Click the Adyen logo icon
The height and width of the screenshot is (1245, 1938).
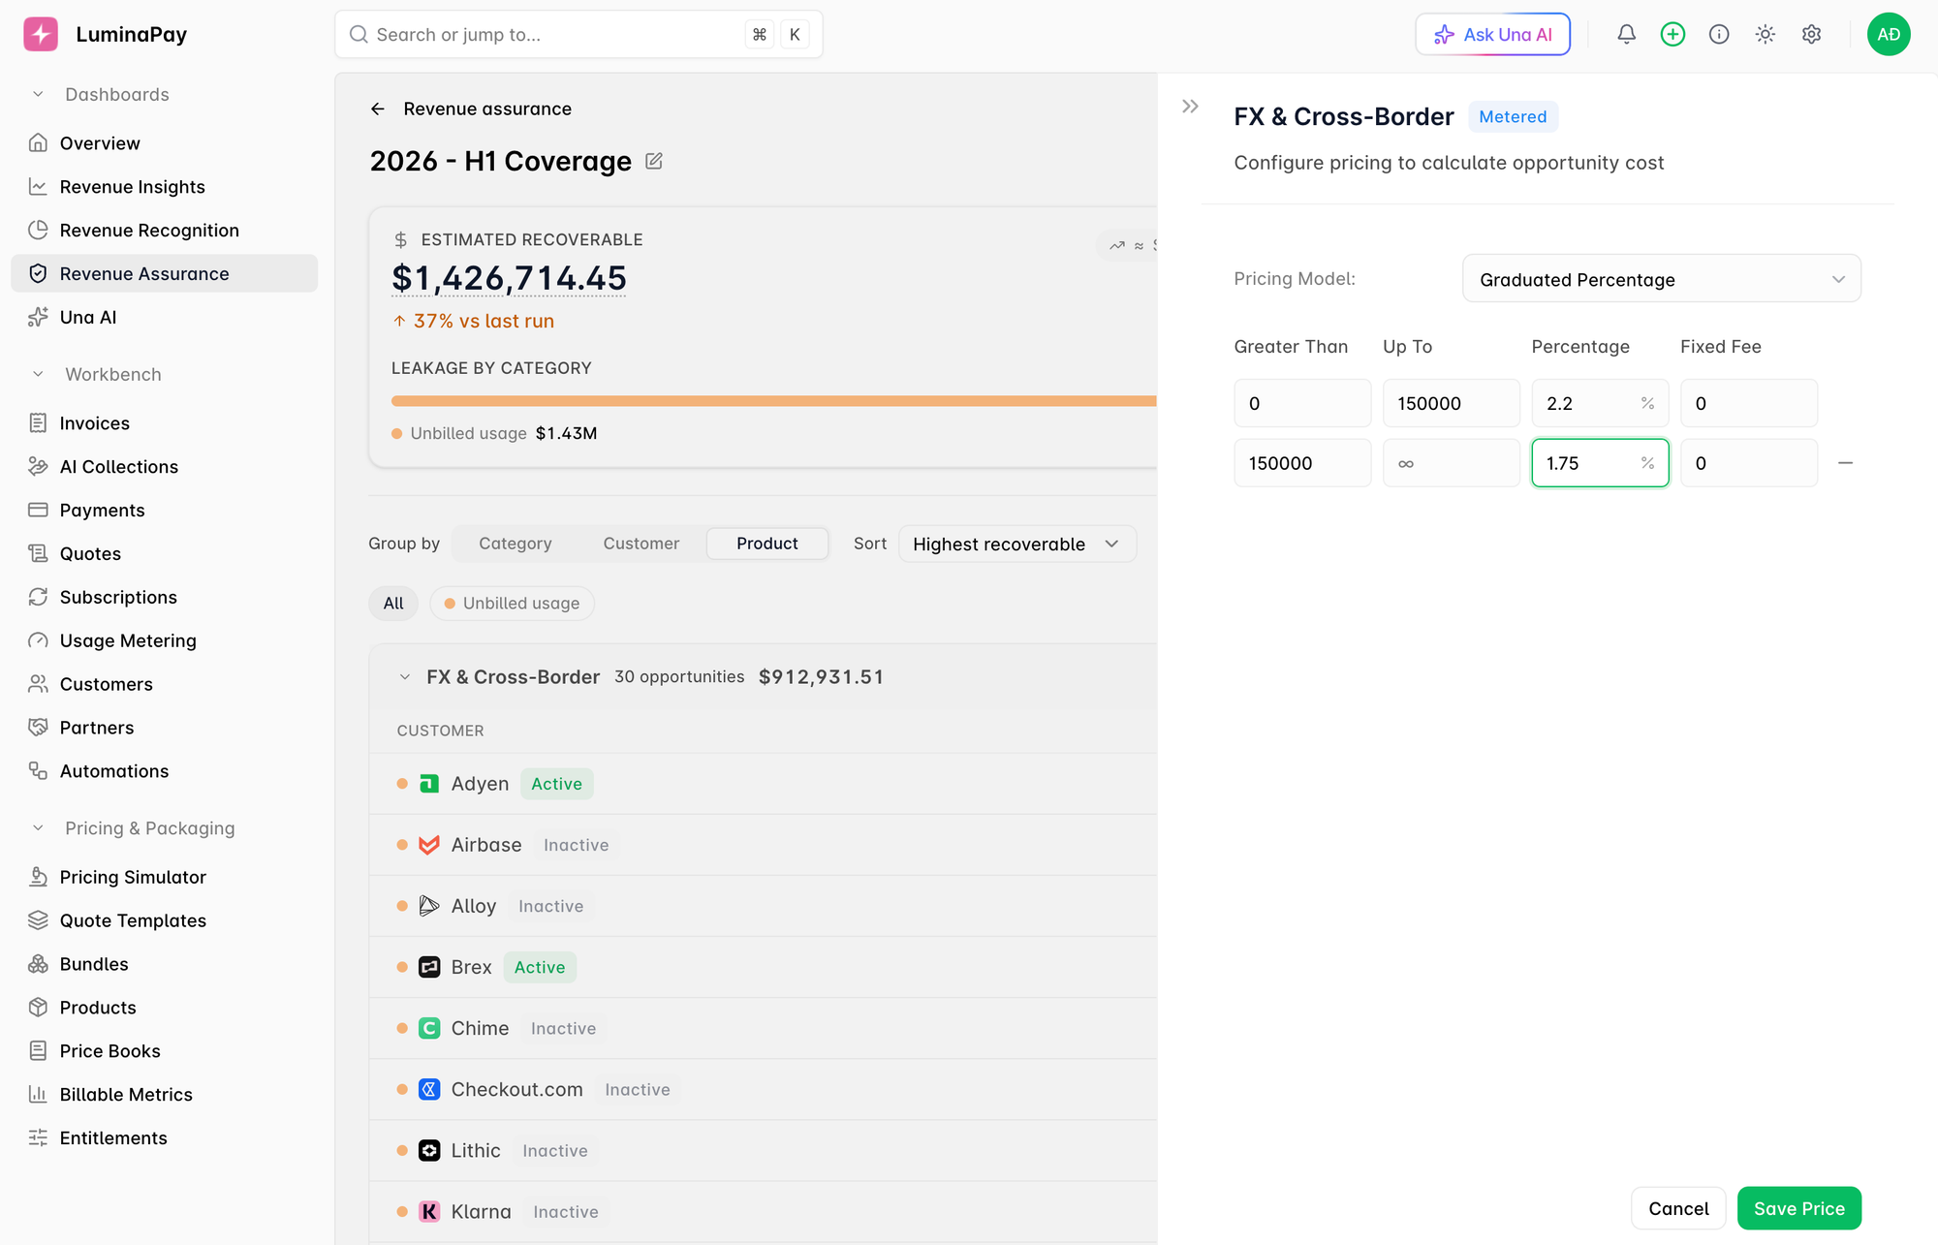point(429,784)
